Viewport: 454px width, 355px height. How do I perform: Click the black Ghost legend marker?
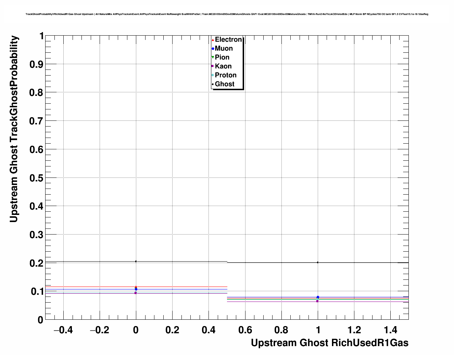(213, 84)
